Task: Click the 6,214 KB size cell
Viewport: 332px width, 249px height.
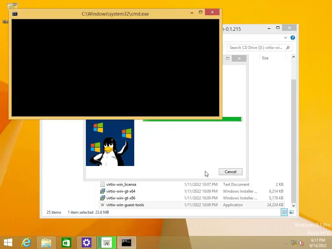Action: pyautogui.click(x=276, y=191)
